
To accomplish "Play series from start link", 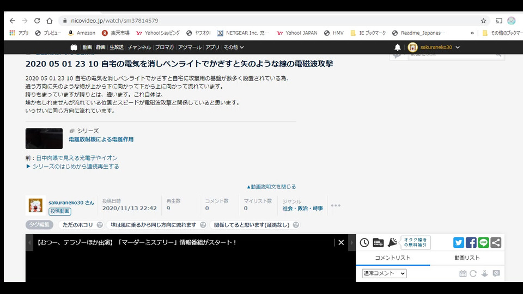I will (72, 167).
